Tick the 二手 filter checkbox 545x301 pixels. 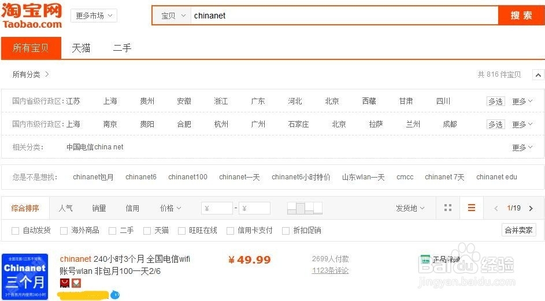(112, 231)
